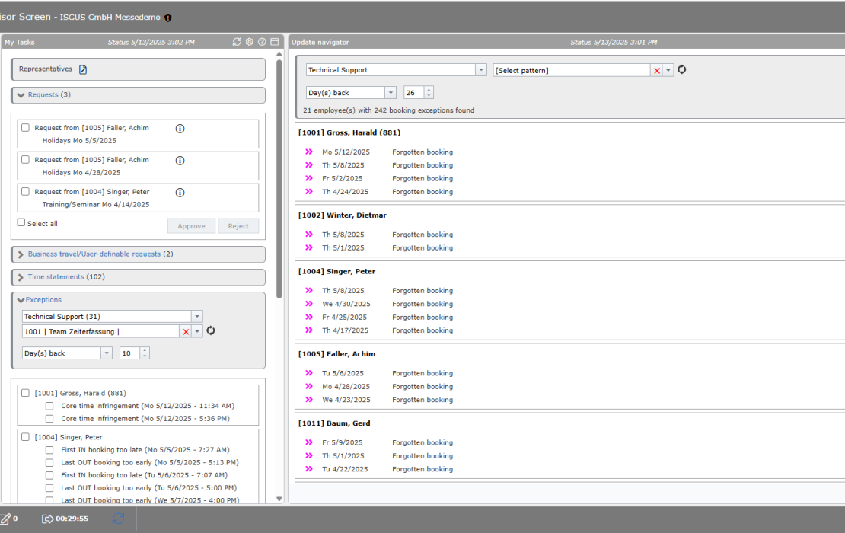Check Last OUT booking too early 5:13 PM
This screenshot has height=533, width=845.
coord(49,462)
